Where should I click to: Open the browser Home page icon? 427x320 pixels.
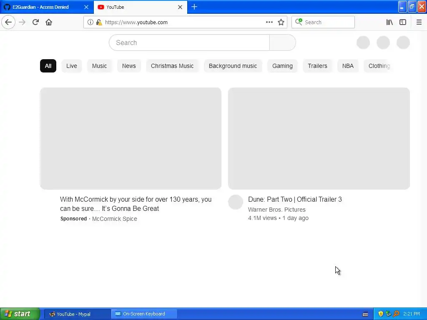[x=49, y=22]
